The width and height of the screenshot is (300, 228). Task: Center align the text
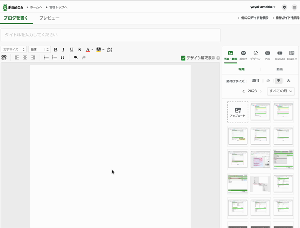click(x=25, y=58)
